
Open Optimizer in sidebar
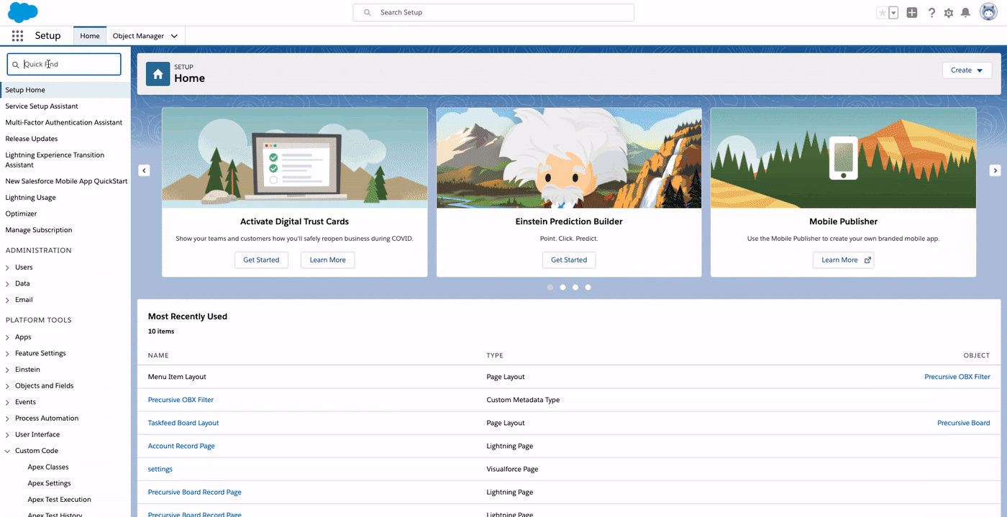point(21,214)
